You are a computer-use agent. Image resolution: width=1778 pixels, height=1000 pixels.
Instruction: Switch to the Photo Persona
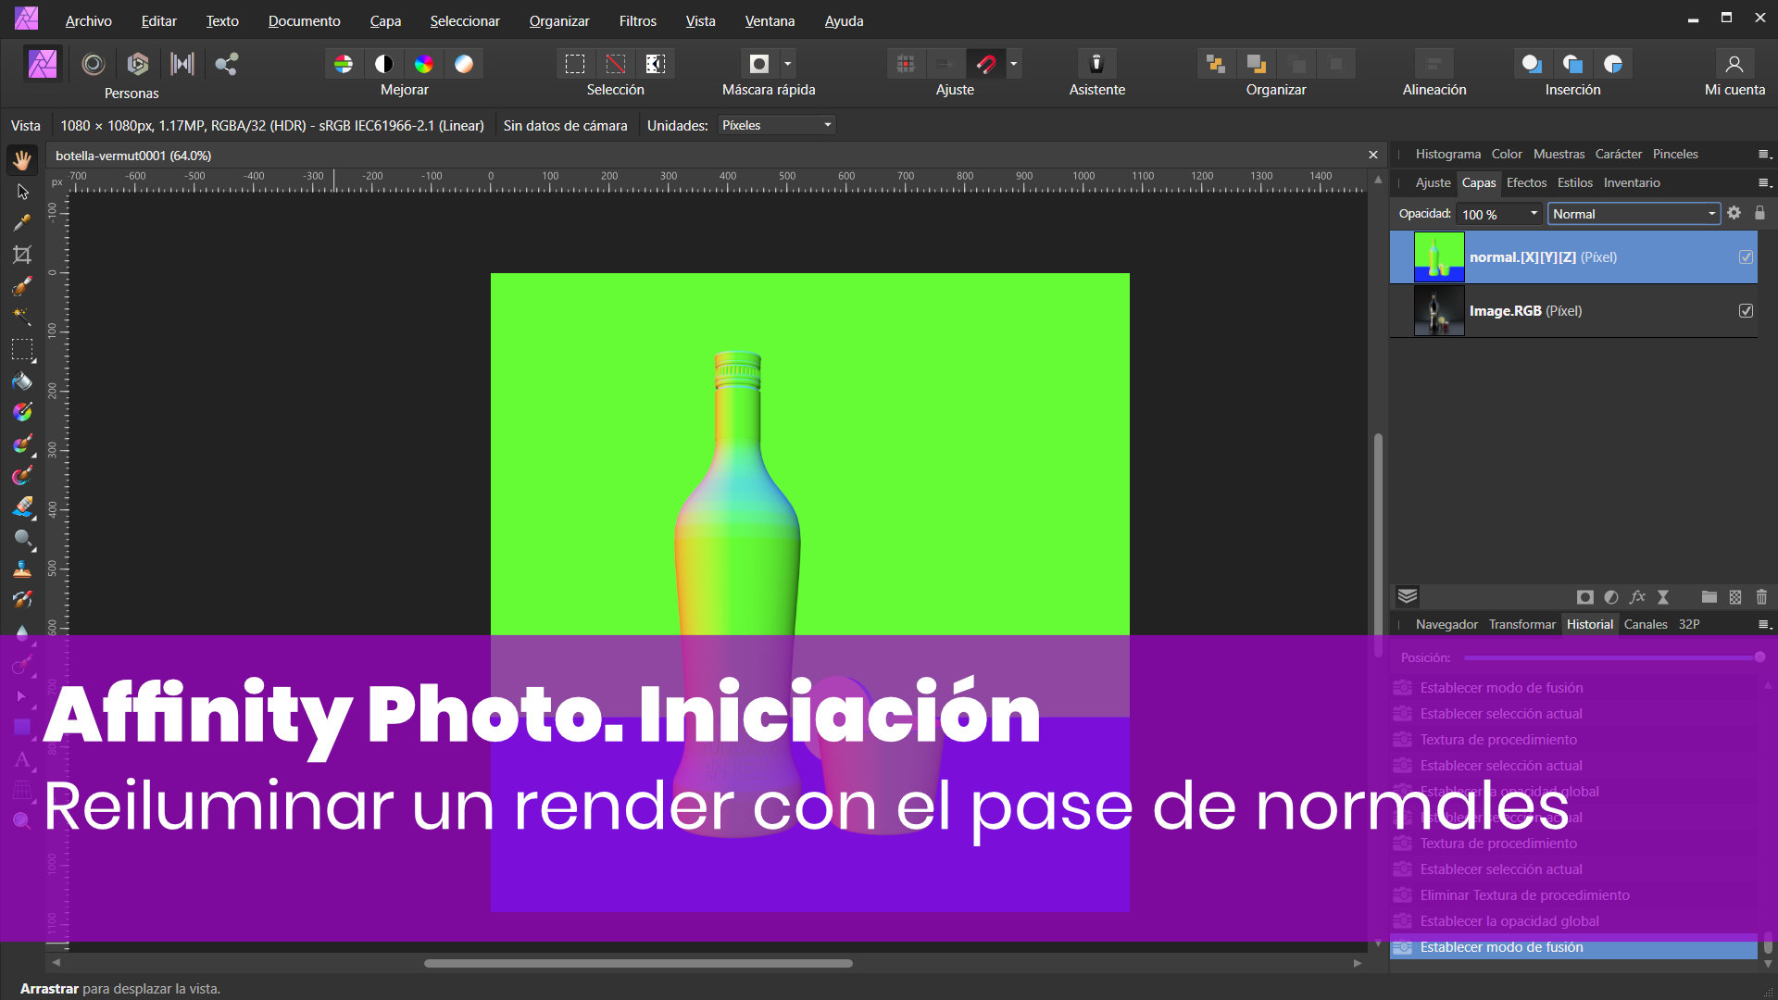[x=43, y=64]
